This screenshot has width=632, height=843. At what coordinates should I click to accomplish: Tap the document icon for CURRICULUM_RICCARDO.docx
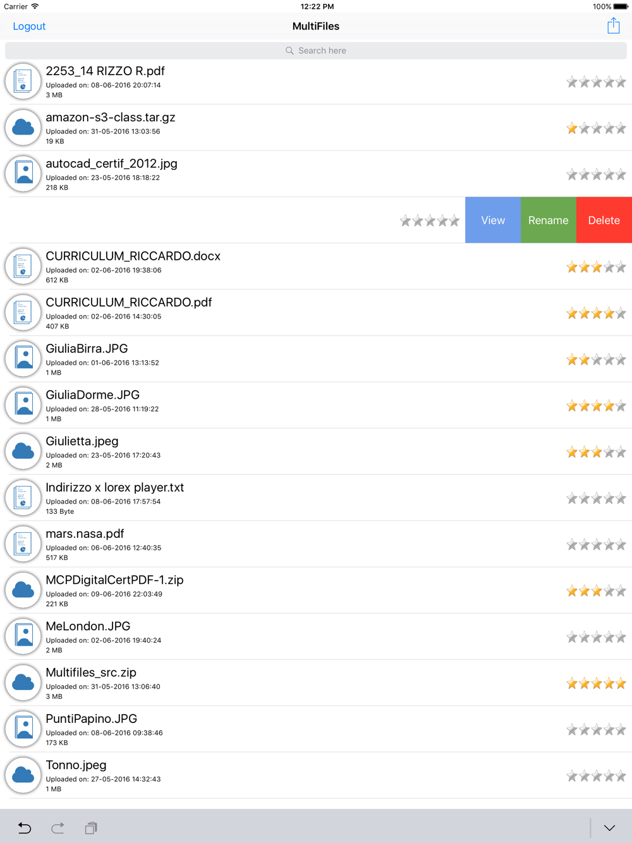[23, 266]
